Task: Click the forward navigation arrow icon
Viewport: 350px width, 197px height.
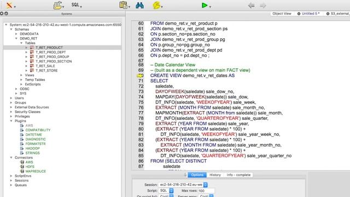Action: tap(263, 5)
